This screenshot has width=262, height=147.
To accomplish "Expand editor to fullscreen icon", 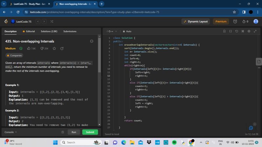I will (x=255, y=31).
